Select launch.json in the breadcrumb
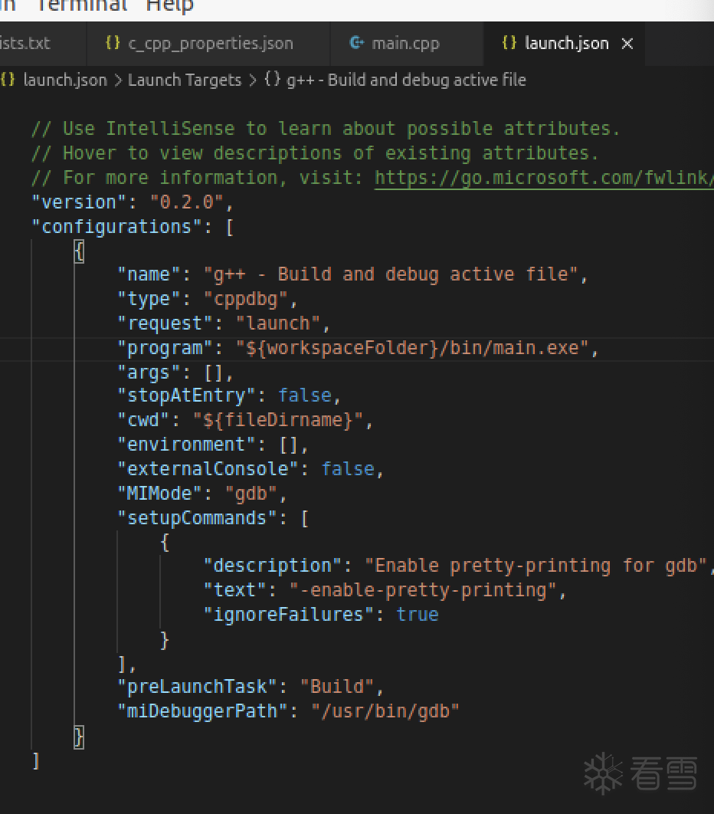 [x=65, y=80]
